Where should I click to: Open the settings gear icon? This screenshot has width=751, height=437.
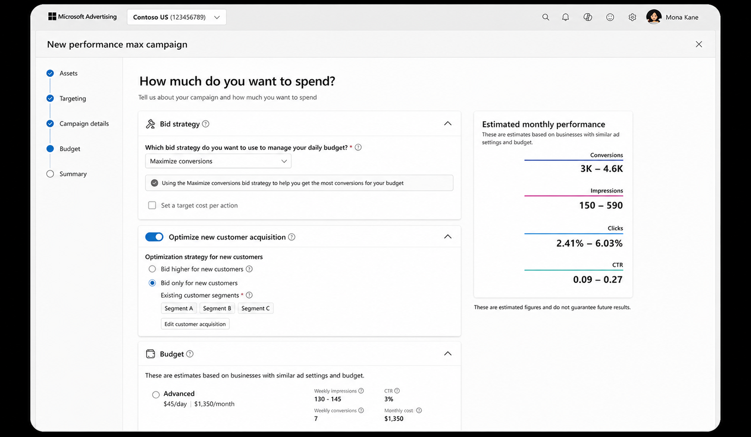pos(632,17)
